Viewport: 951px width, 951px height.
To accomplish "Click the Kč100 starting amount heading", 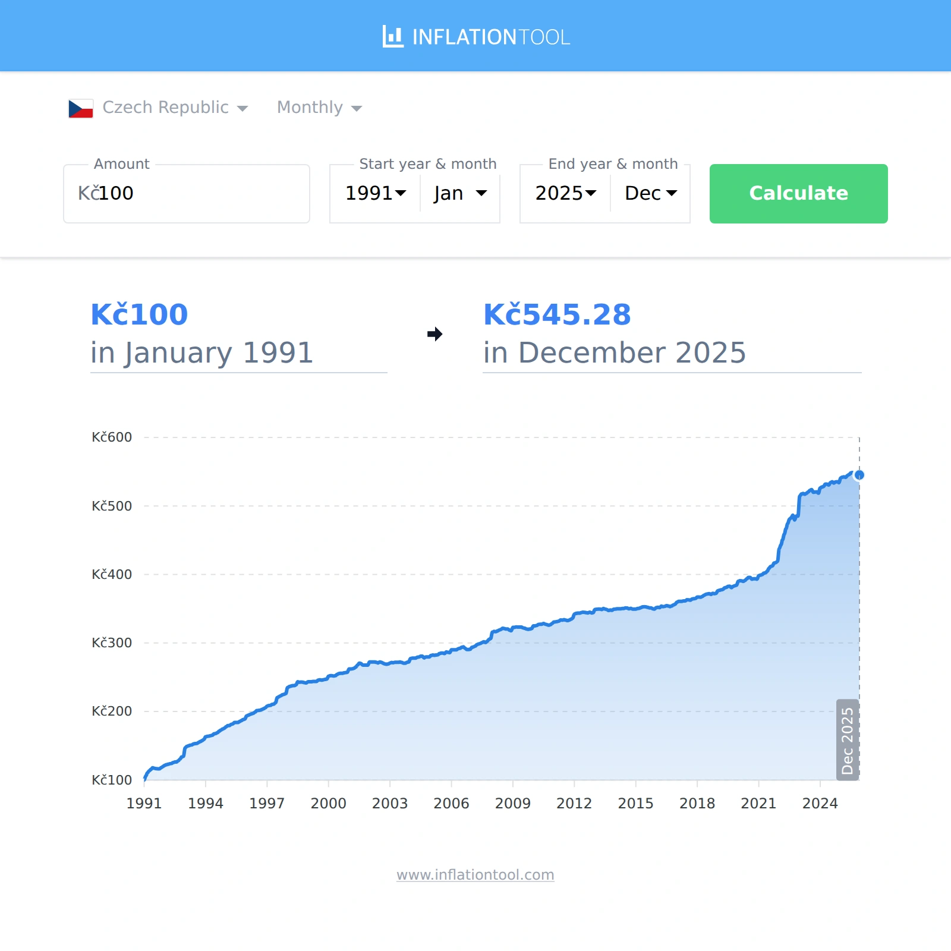I will (x=139, y=314).
